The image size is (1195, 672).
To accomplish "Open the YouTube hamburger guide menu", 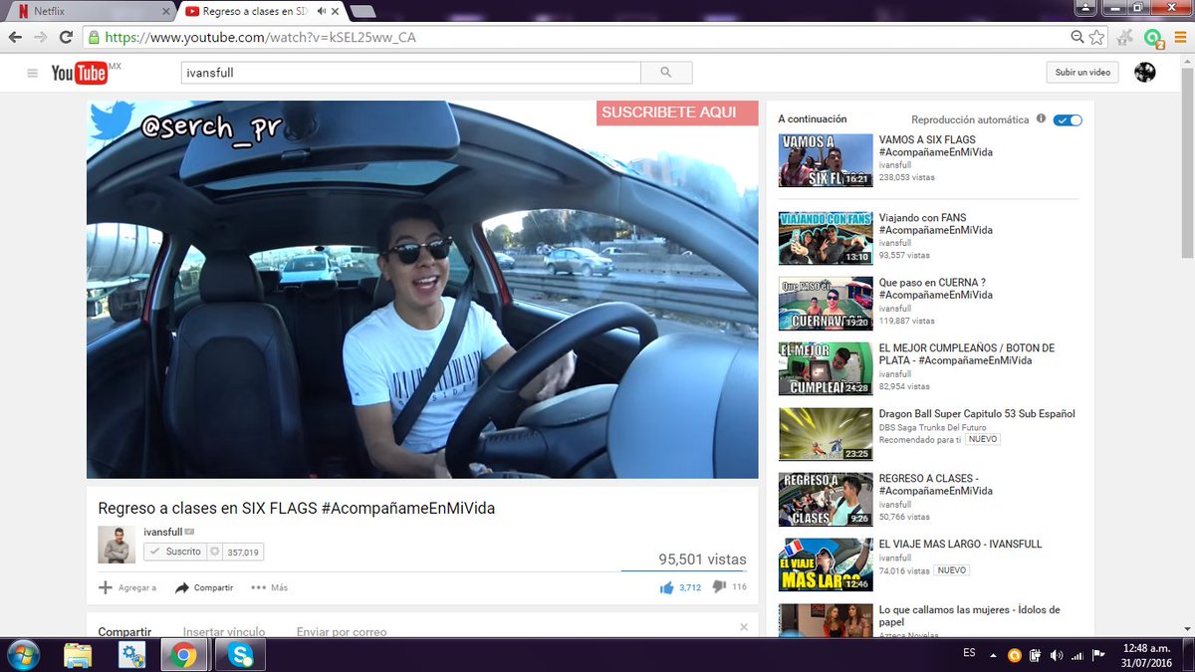I will [x=33, y=73].
